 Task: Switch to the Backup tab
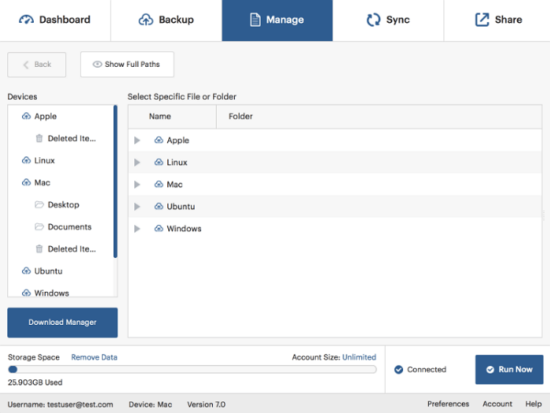[x=166, y=20]
